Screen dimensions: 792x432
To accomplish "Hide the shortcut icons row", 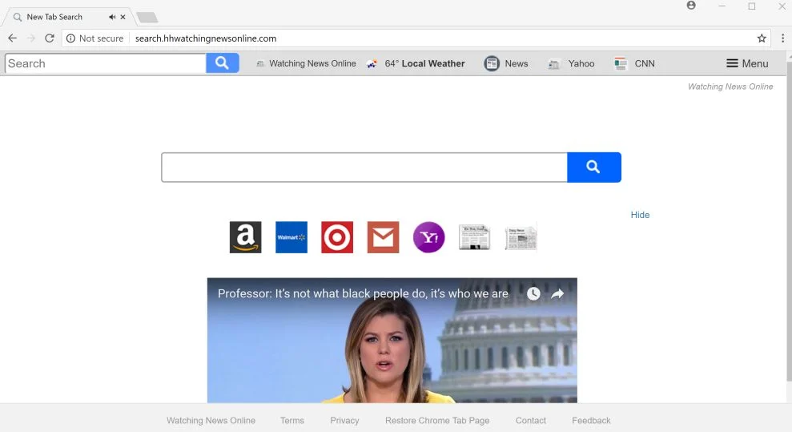I will (x=640, y=215).
